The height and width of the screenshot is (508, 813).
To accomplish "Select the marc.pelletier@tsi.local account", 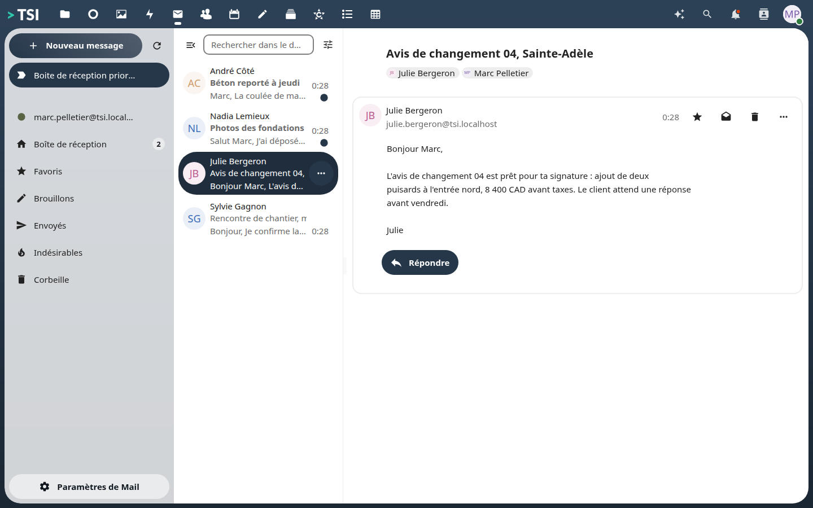I will point(89,117).
